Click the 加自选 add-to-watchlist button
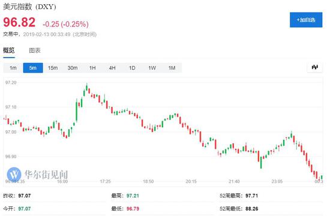The image size is (330, 222). point(306,20)
